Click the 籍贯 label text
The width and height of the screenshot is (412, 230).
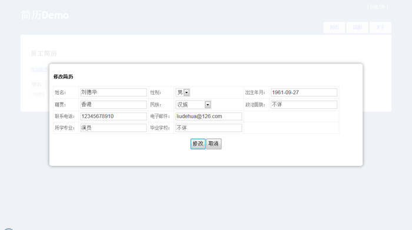[x=61, y=105]
